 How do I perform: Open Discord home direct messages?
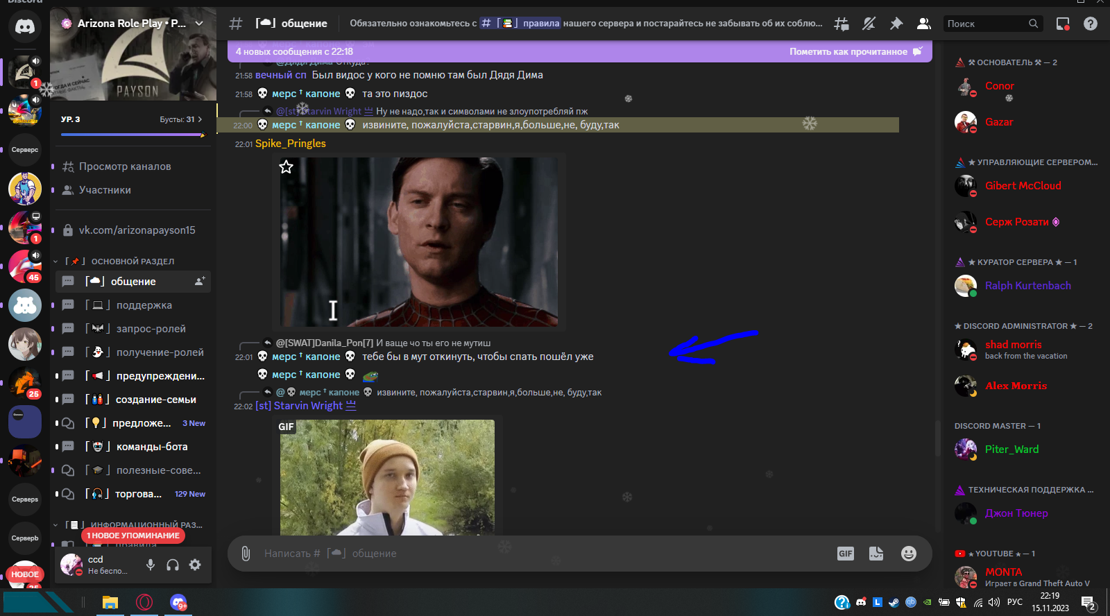click(x=25, y=26)
